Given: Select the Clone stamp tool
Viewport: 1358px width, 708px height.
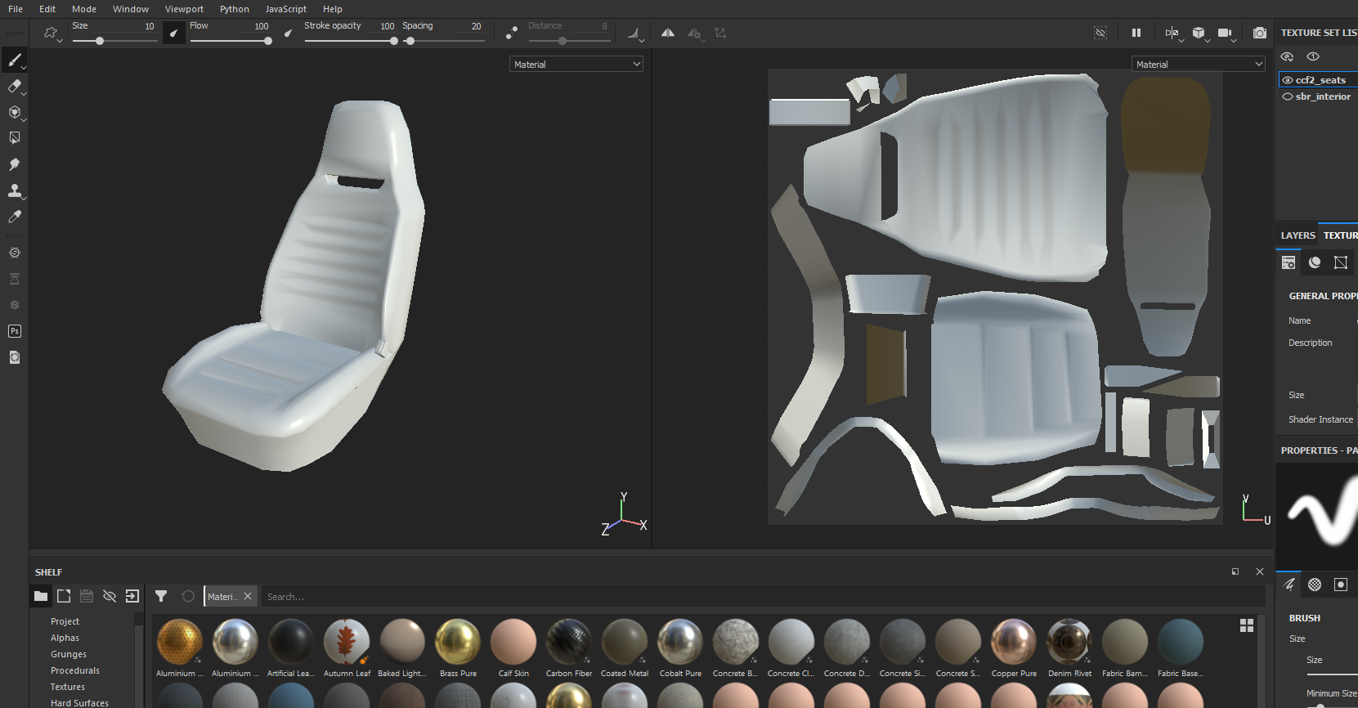Looking at the screenshot, I should [x=14, y=190].
